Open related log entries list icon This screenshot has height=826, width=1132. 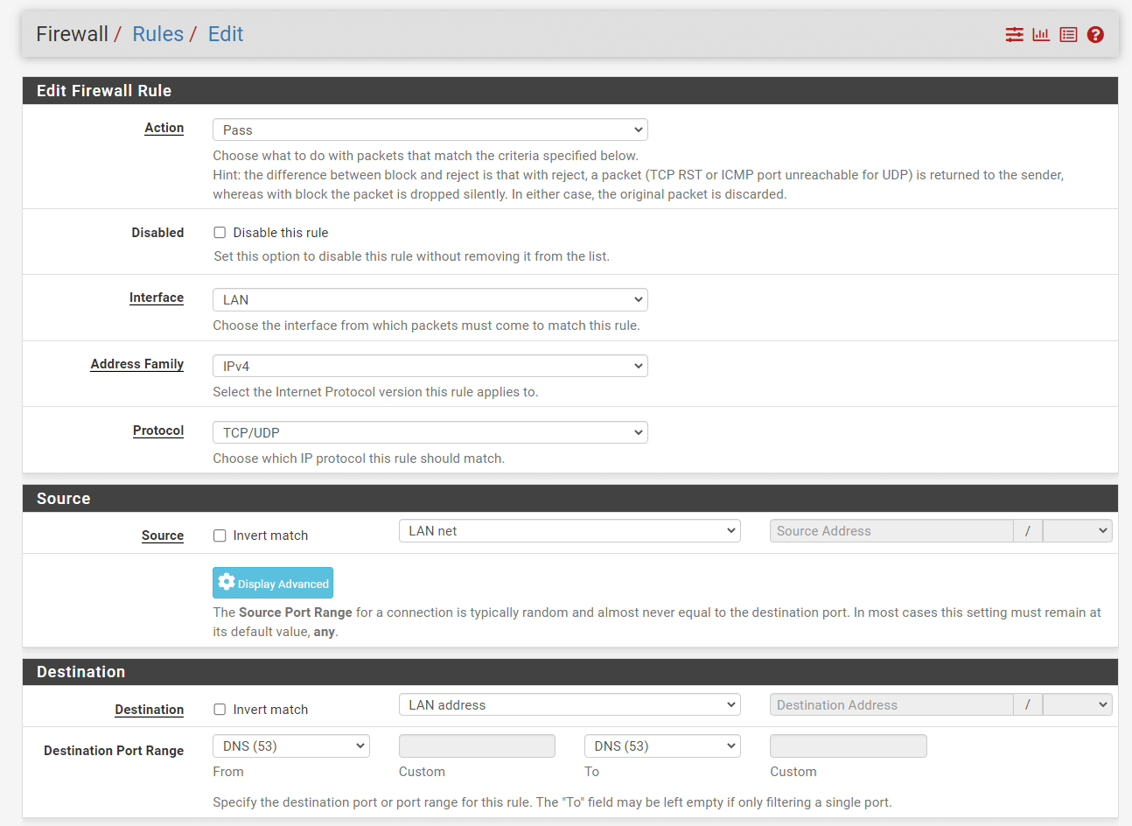(1068, 34)
